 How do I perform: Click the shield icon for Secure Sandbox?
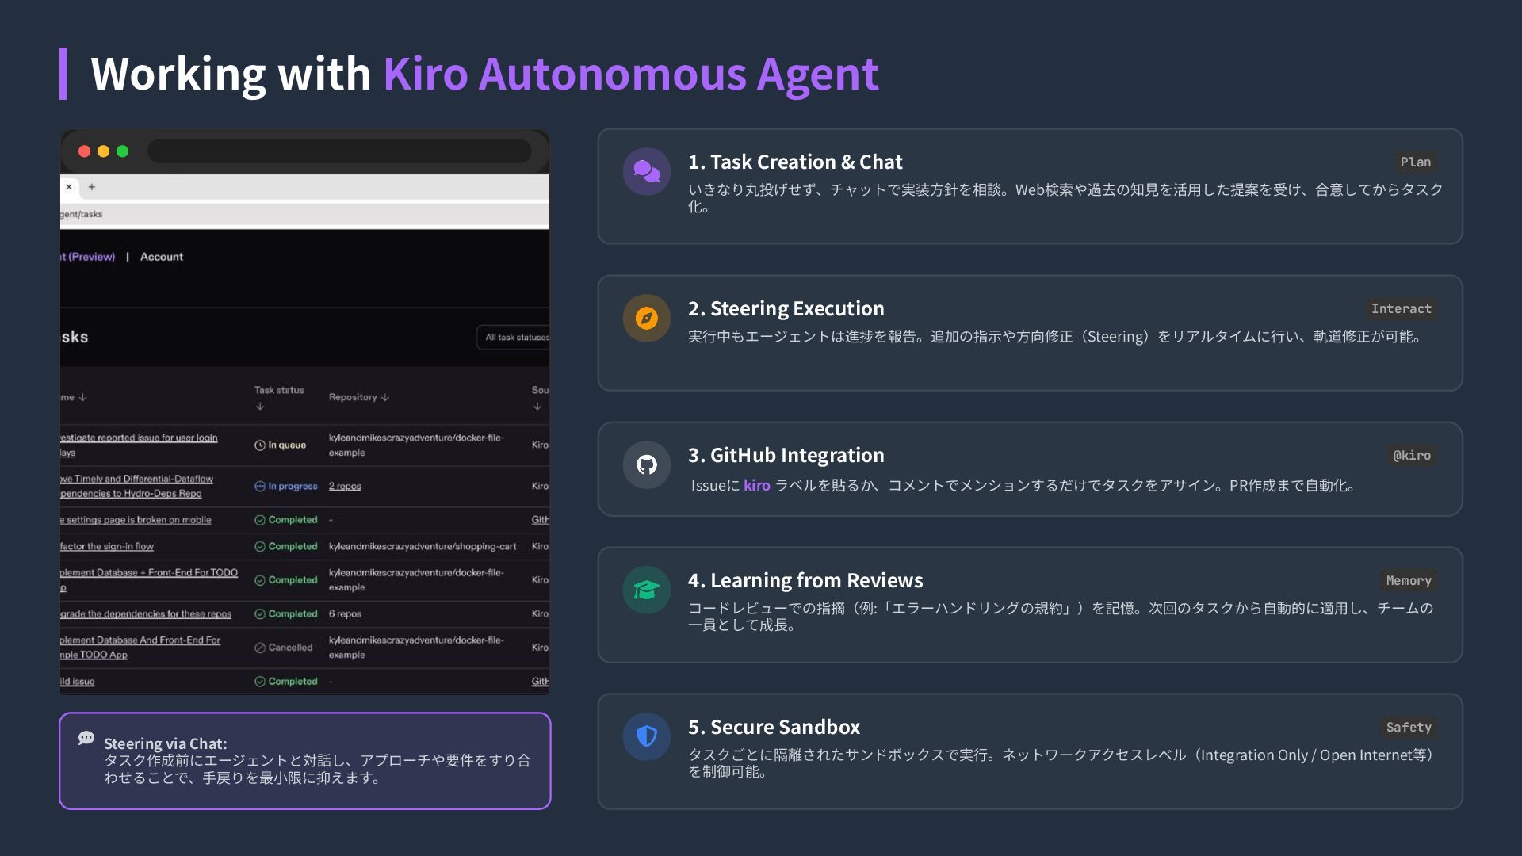tap(647, 736)
